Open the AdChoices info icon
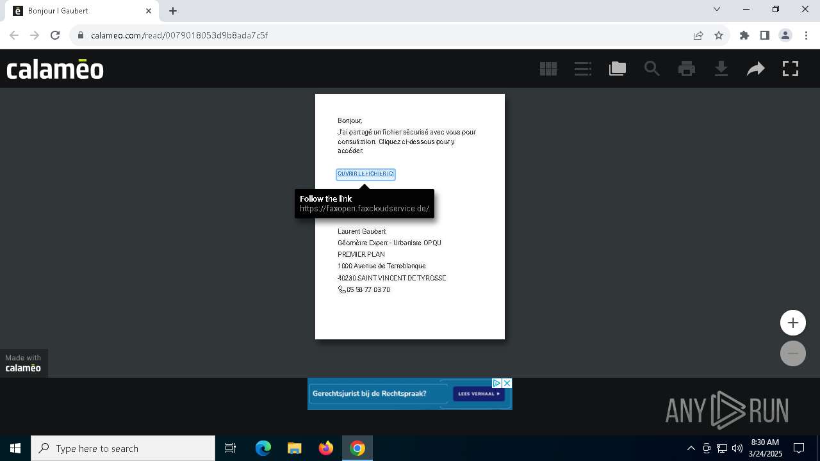The width and height of the screenshot is (820, 461). tap(496, 383)
